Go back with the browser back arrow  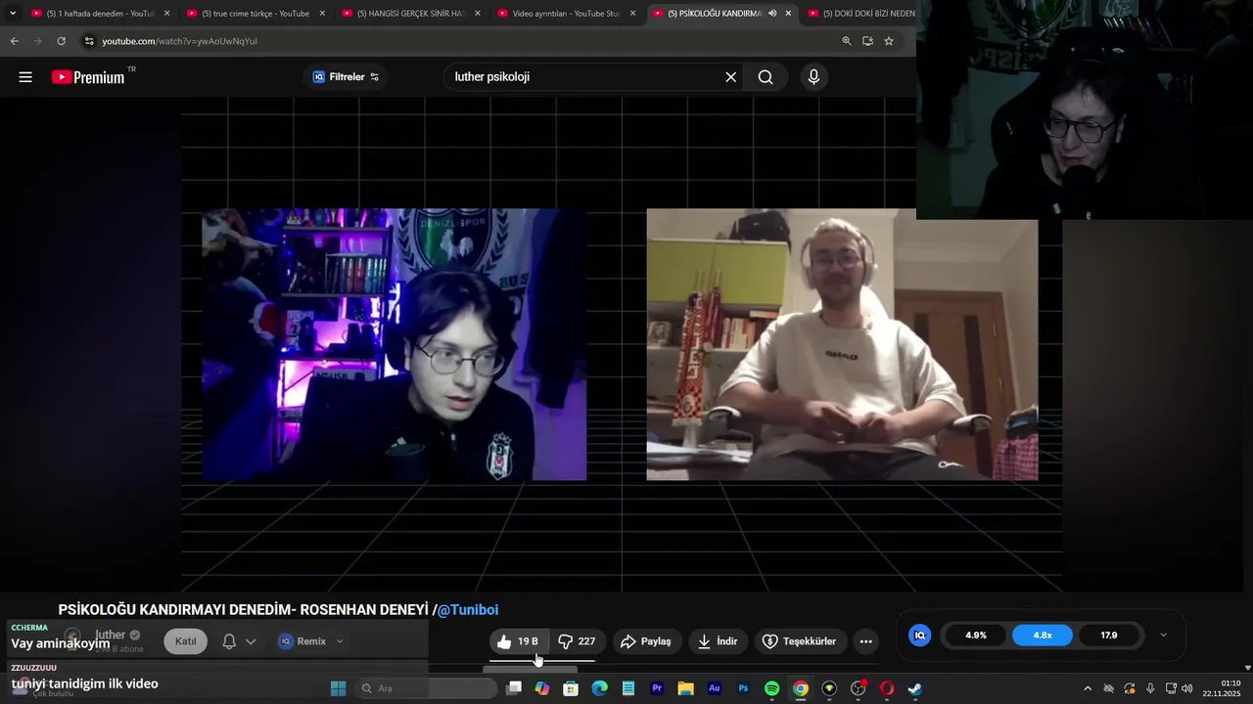click(x=14, y=41)
